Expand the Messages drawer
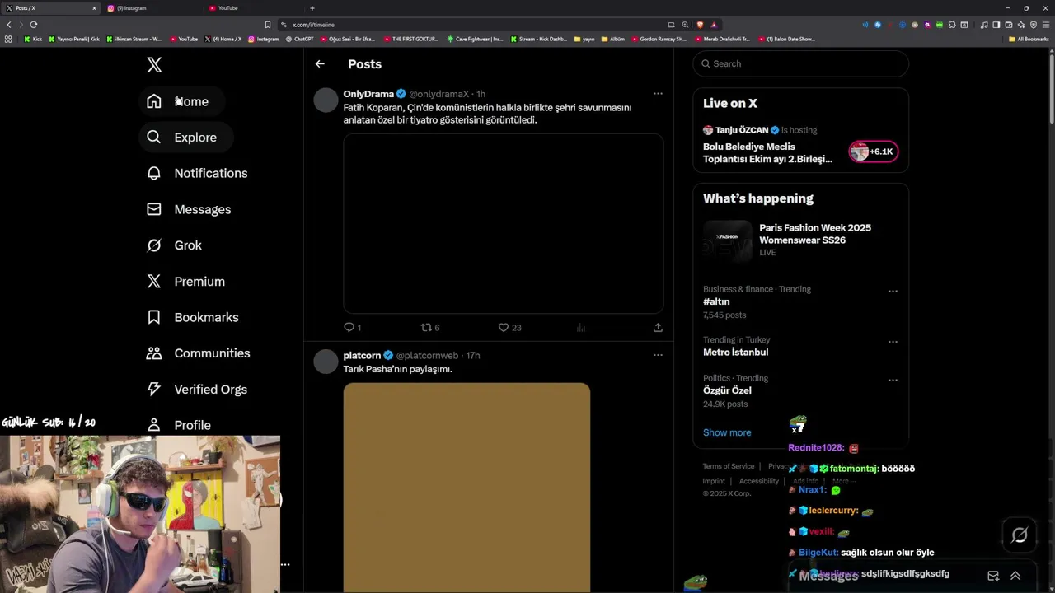The image size is (1055, 593). click(x=1015, y=576)
